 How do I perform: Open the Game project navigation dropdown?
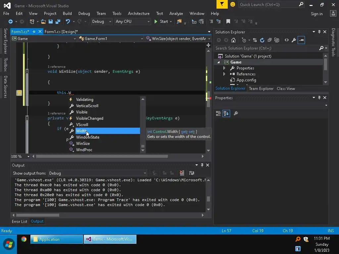click(x=44, y=39)
